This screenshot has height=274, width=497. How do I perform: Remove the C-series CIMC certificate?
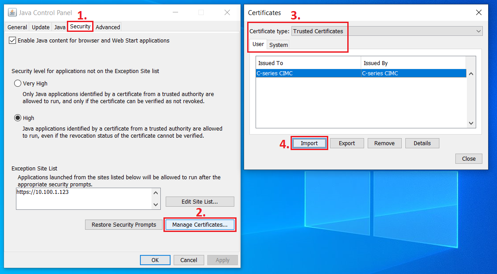[384, 143]
